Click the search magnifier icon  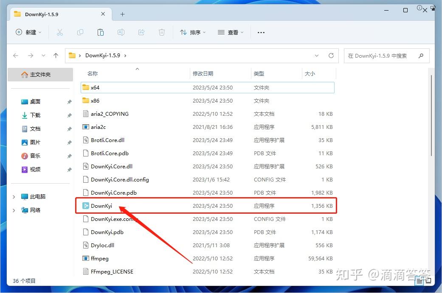421,56
